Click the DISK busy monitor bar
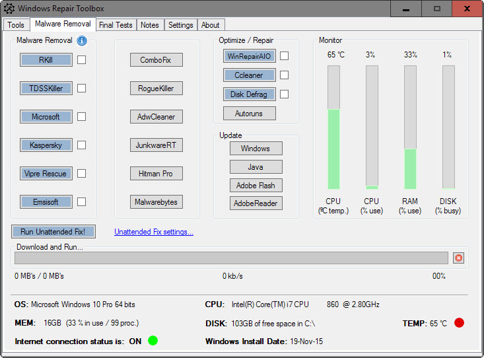 448,127
